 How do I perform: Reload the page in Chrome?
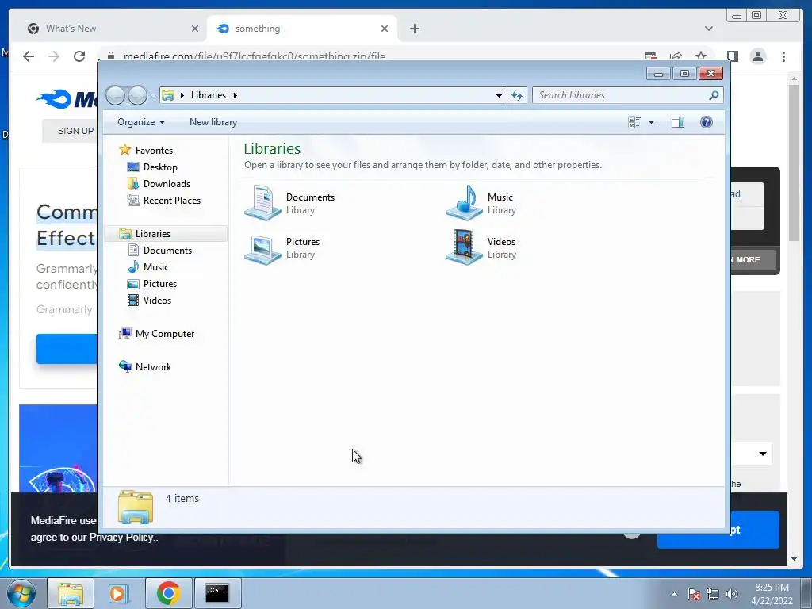(x=79, y=56)
